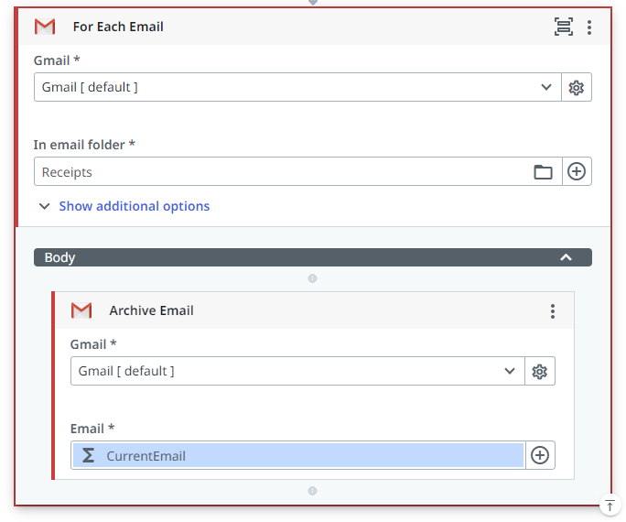This screenshot has height=522, width=626.
Task: Click the focus frame icon in For Each Email header
Action: (563, 27)
